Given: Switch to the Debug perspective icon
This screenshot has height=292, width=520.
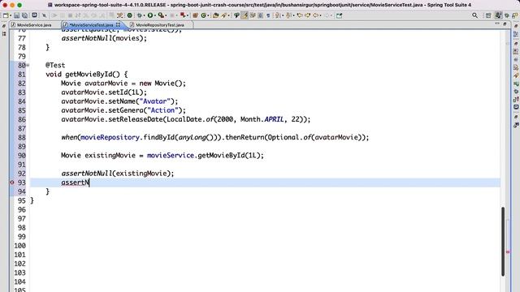Looking at the screenshot, I should pos(507,15).
